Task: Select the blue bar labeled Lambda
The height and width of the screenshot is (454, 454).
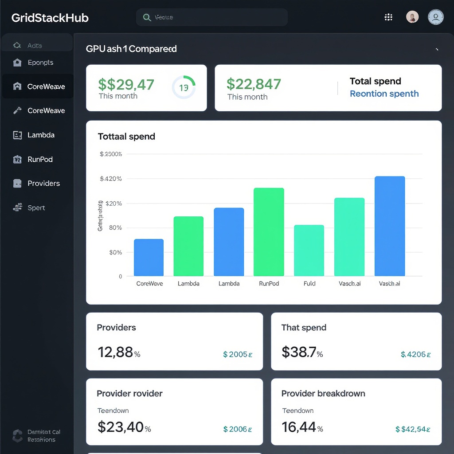Action: (x=229, y=242)
